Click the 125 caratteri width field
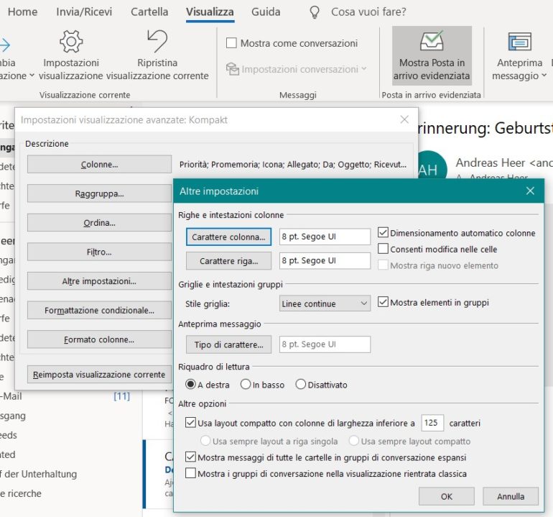Screen dimensions: 553x517 tap(432, 423)
